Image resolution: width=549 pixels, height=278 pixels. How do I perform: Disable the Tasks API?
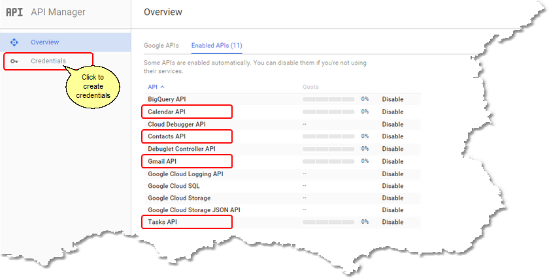pyautogui.click(x=393, y=222)
